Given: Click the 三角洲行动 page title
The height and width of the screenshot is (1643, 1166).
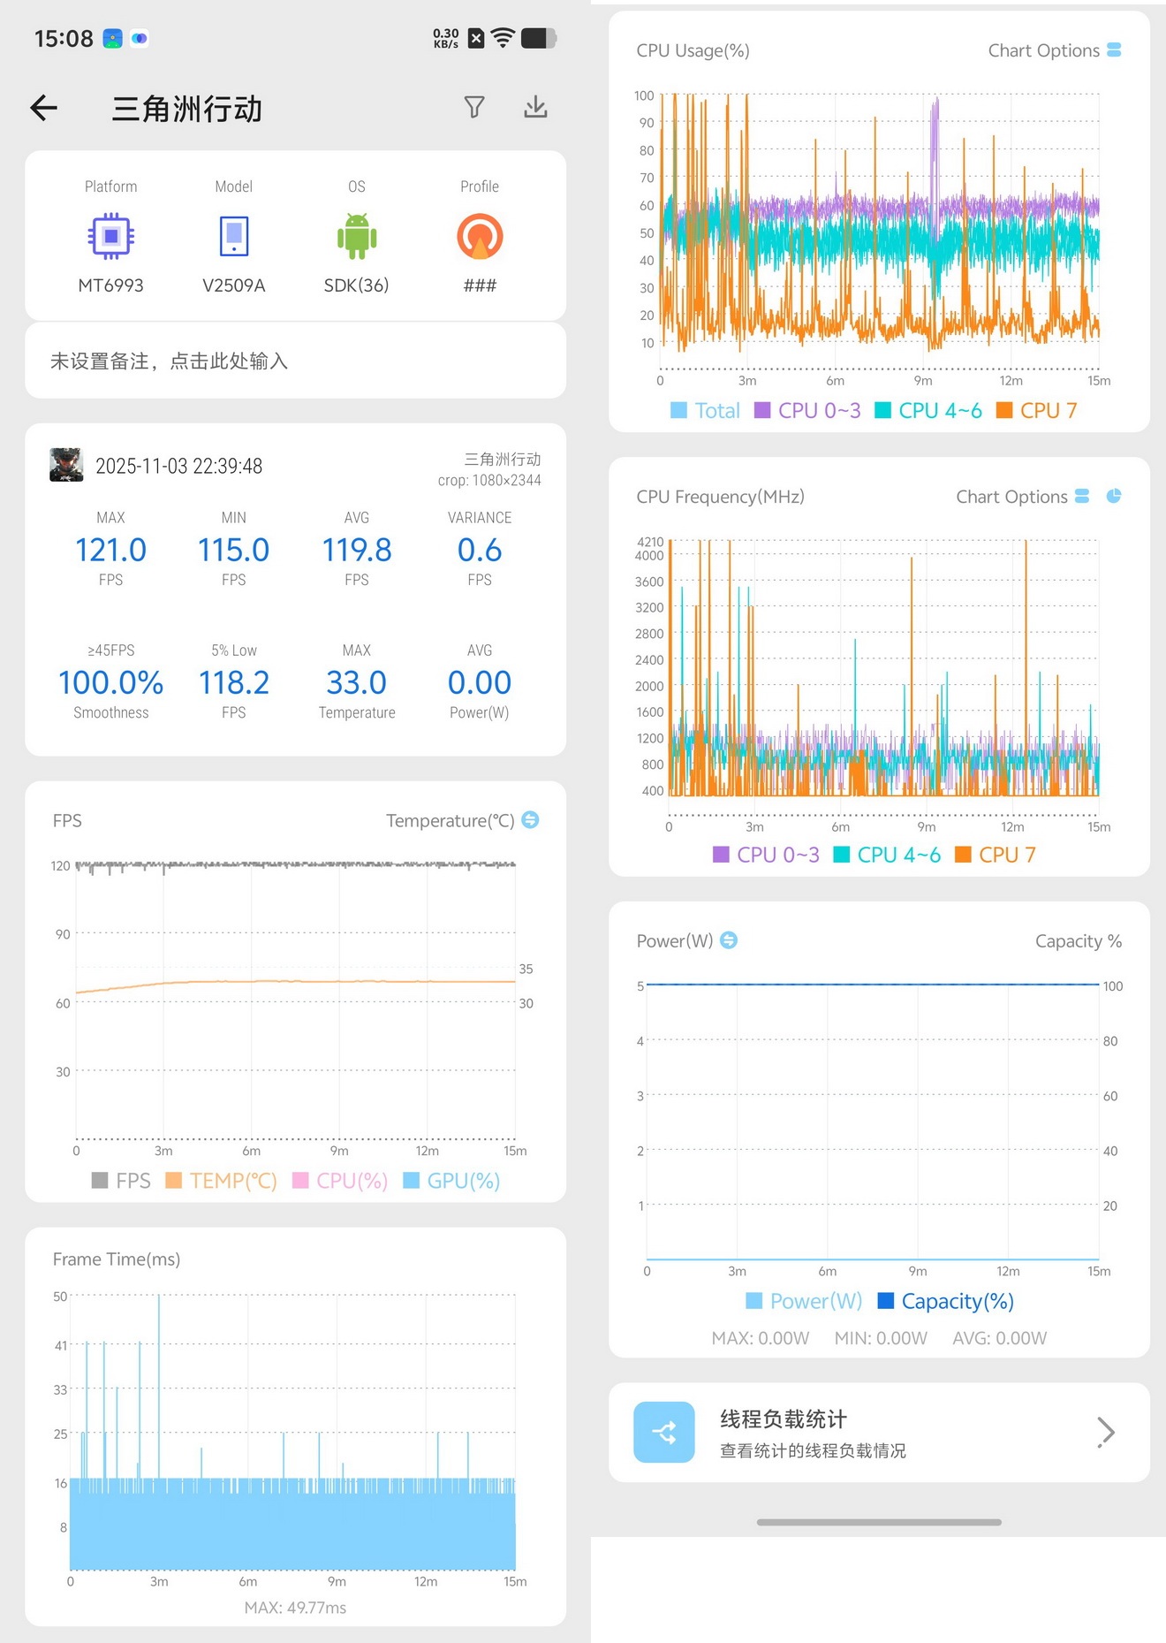Looking at the screenshot, I should click(x=187, y=109).
